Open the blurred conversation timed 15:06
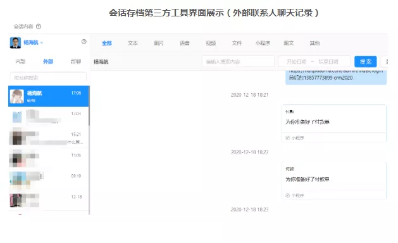Image resolution: width=398 pixels, height=243 pixels. (x=49, y=158)
